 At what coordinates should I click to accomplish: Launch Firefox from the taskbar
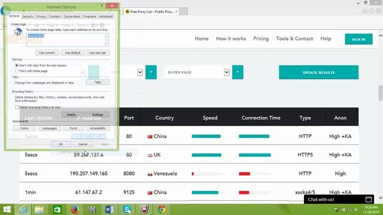74,210
